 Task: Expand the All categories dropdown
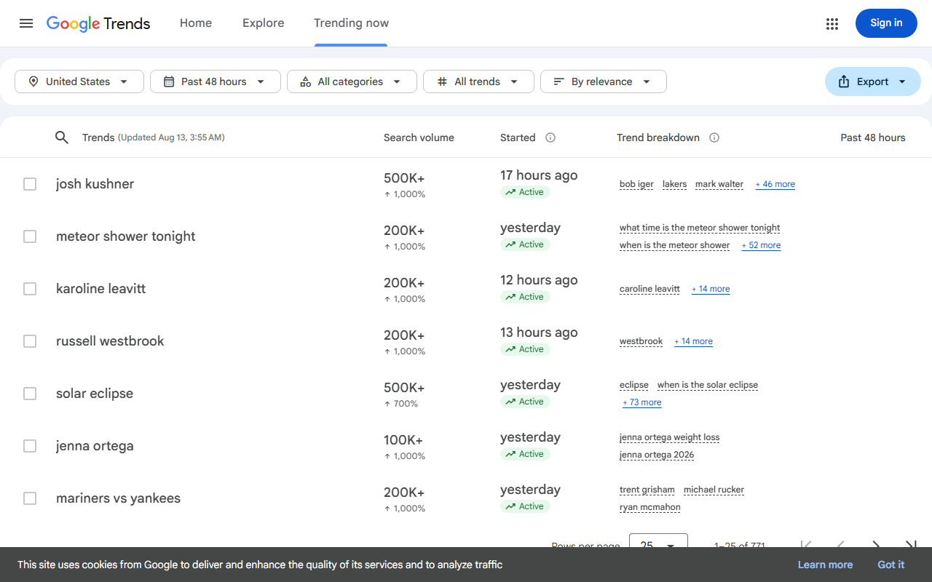(x=352, y=81)
